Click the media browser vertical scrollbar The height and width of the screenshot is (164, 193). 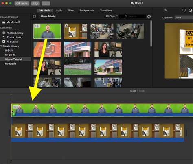click(151, 33)
